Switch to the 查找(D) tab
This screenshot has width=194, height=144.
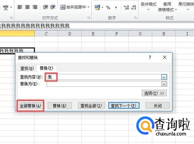(27, 68)
